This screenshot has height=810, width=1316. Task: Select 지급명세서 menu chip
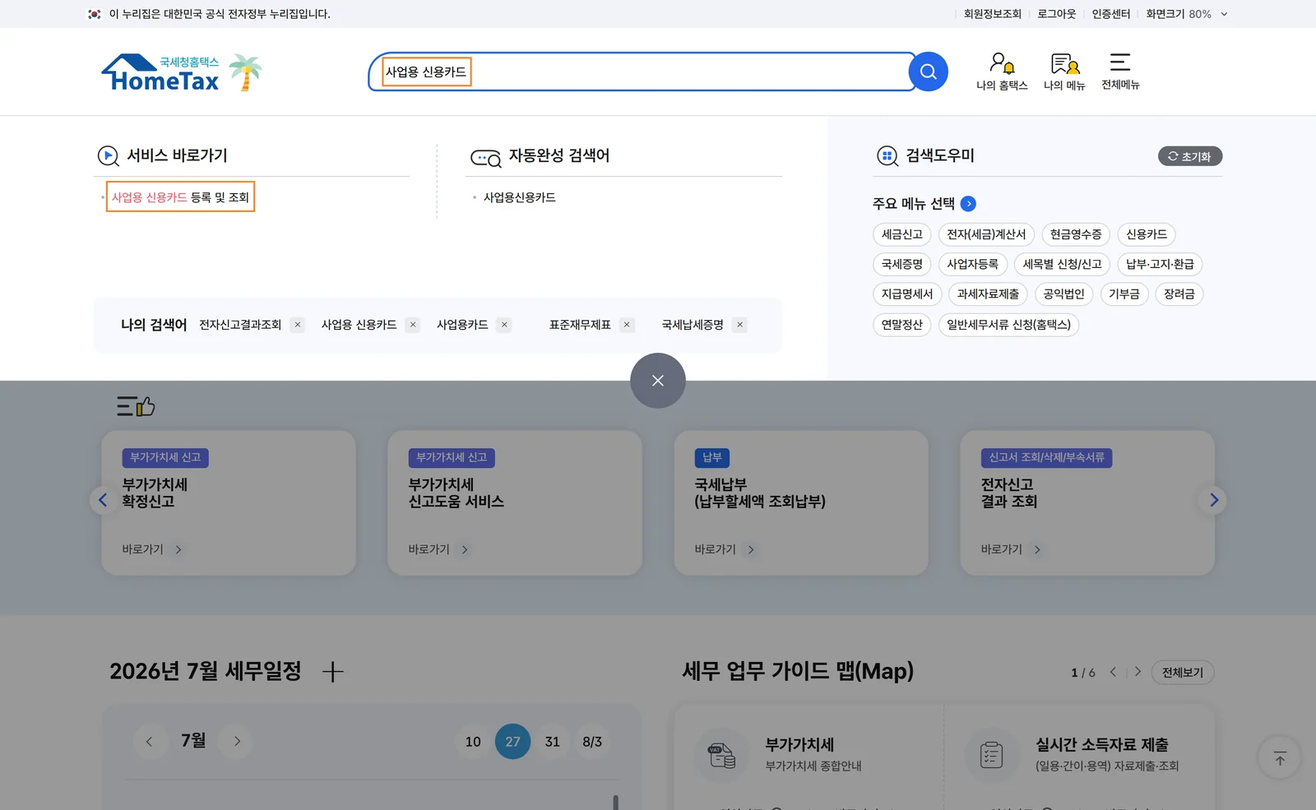click(907, 294)
